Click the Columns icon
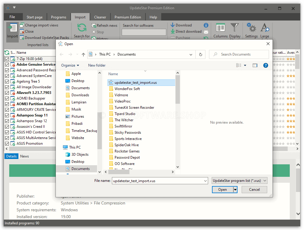The image size is (304, 230). [x=221, y=28]
